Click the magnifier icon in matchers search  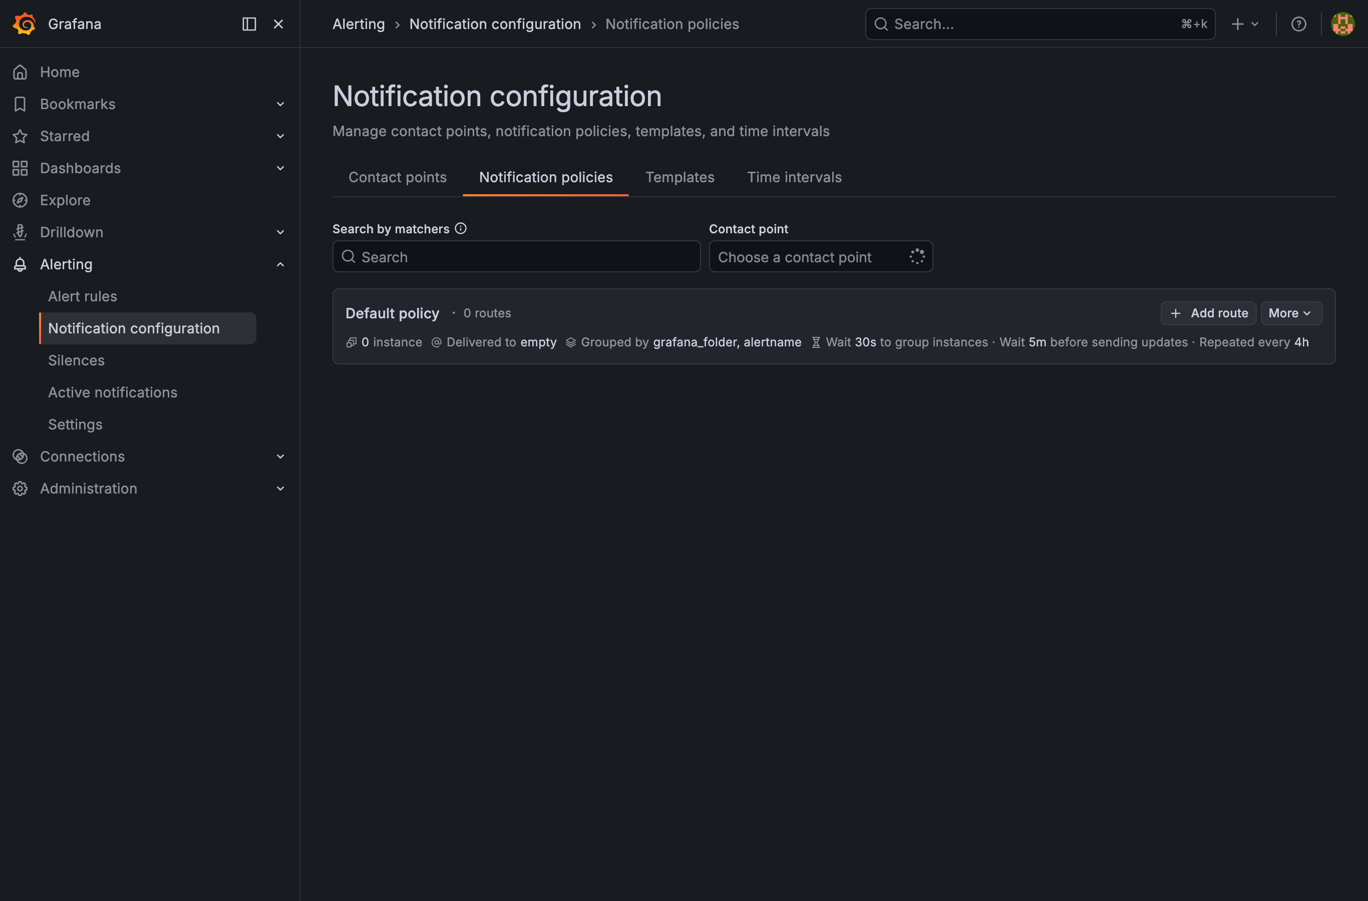pos(349,256)
